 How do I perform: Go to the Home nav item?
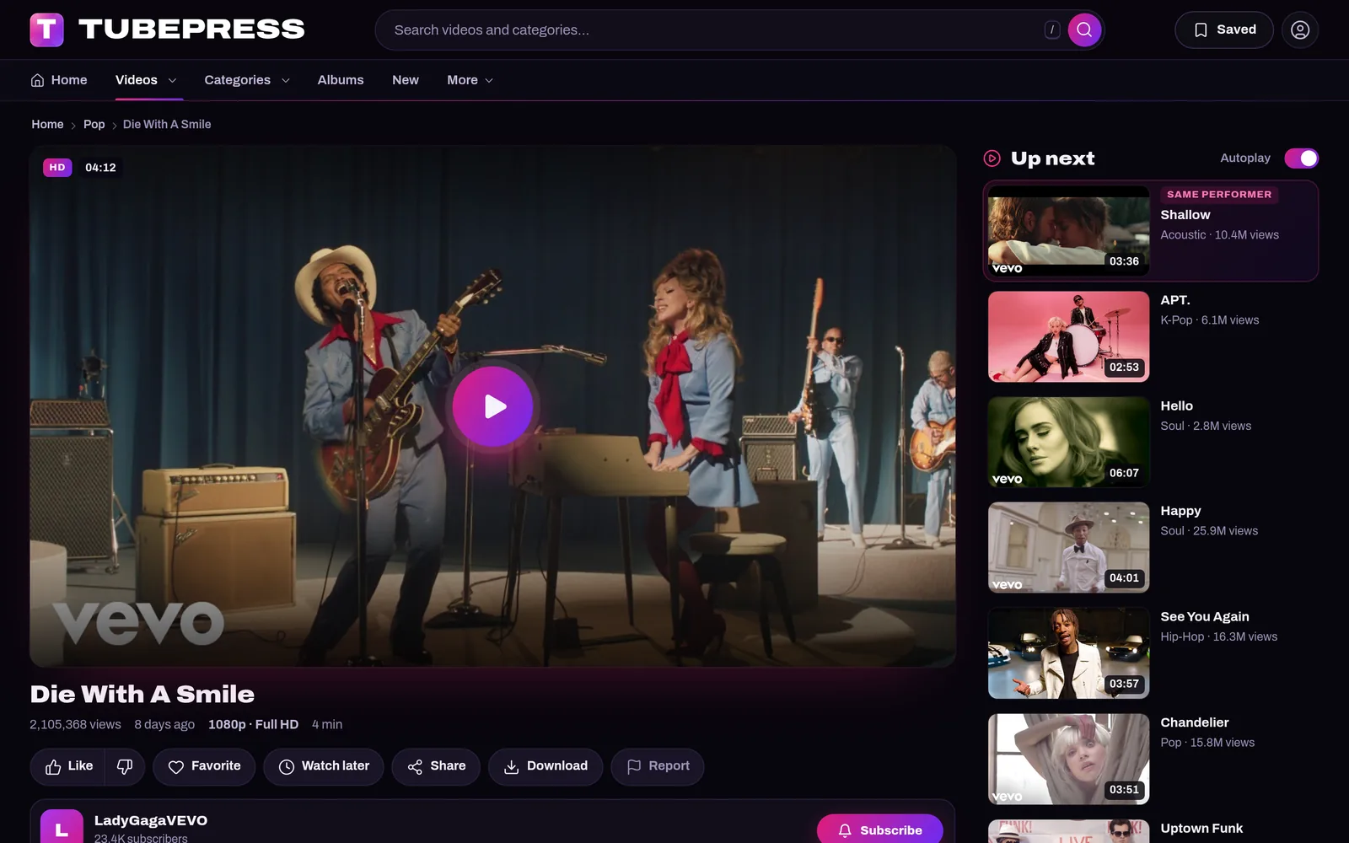59,80
